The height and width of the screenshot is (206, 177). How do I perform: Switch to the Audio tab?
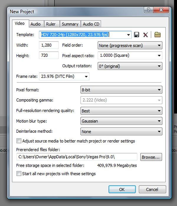pyautogui.click(x=37, y=24)
